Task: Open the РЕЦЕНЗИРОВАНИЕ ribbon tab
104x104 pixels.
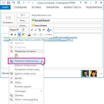Action: 94,7
